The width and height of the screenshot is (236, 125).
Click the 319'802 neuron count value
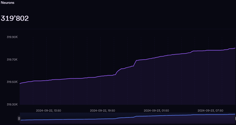[15, 19]
